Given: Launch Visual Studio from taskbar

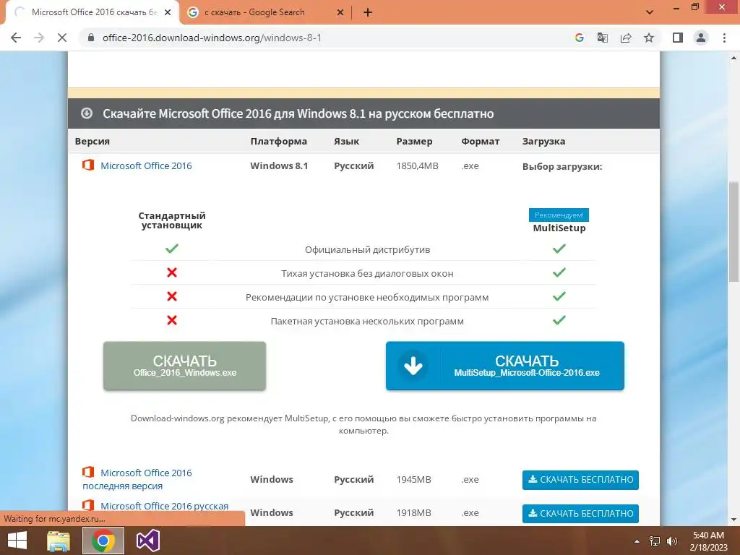Looking at the screenshot, I should click(x=147, y=541).
